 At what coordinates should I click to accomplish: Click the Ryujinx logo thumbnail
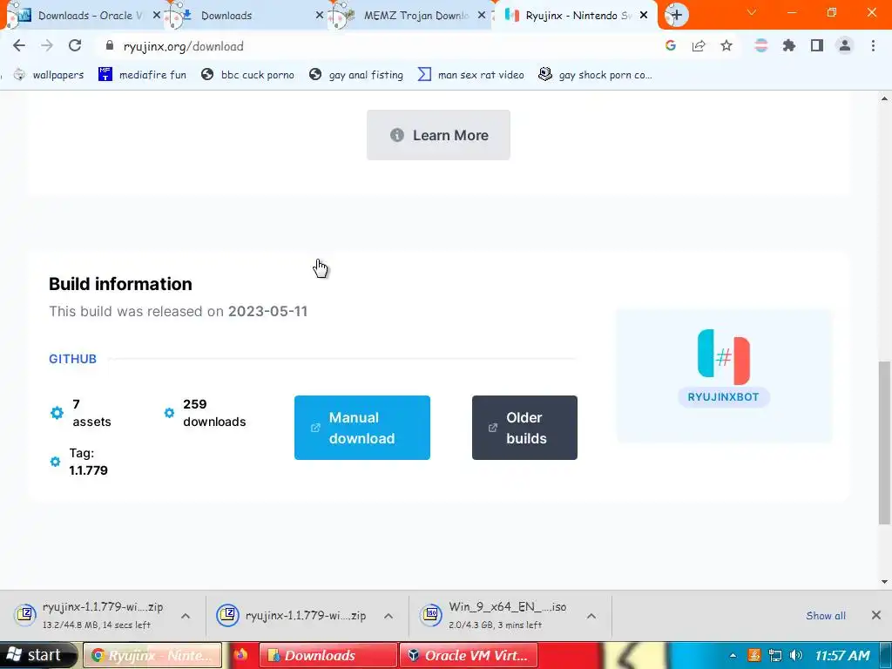coord(724,357)
